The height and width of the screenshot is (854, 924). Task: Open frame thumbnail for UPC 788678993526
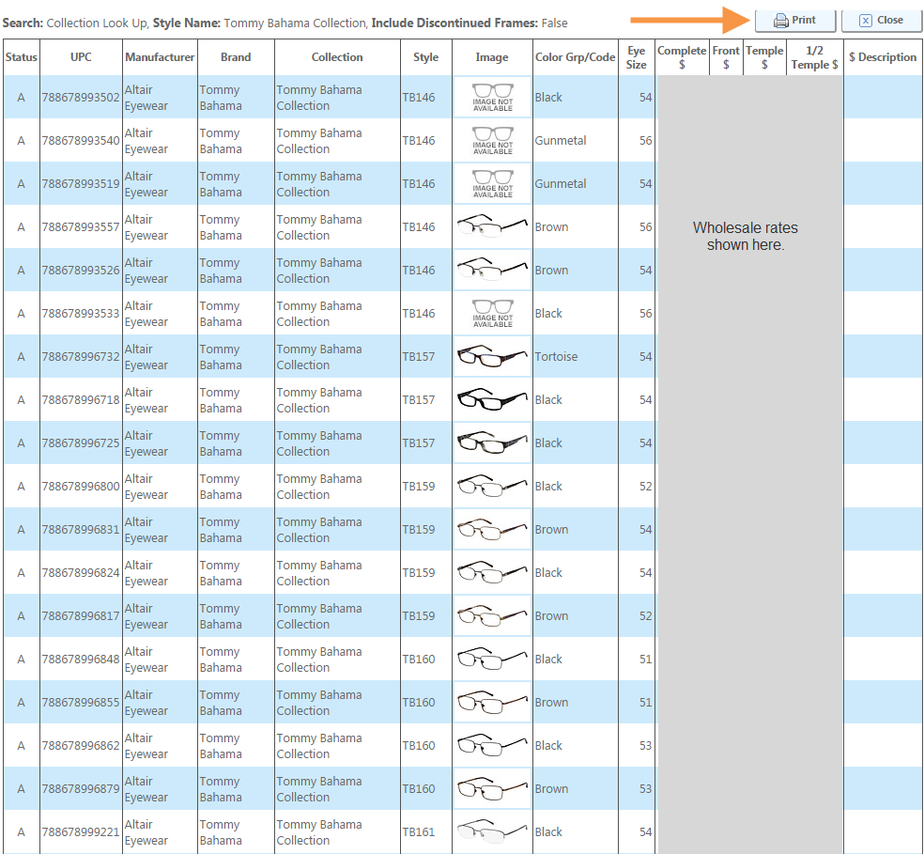[492, 270]
